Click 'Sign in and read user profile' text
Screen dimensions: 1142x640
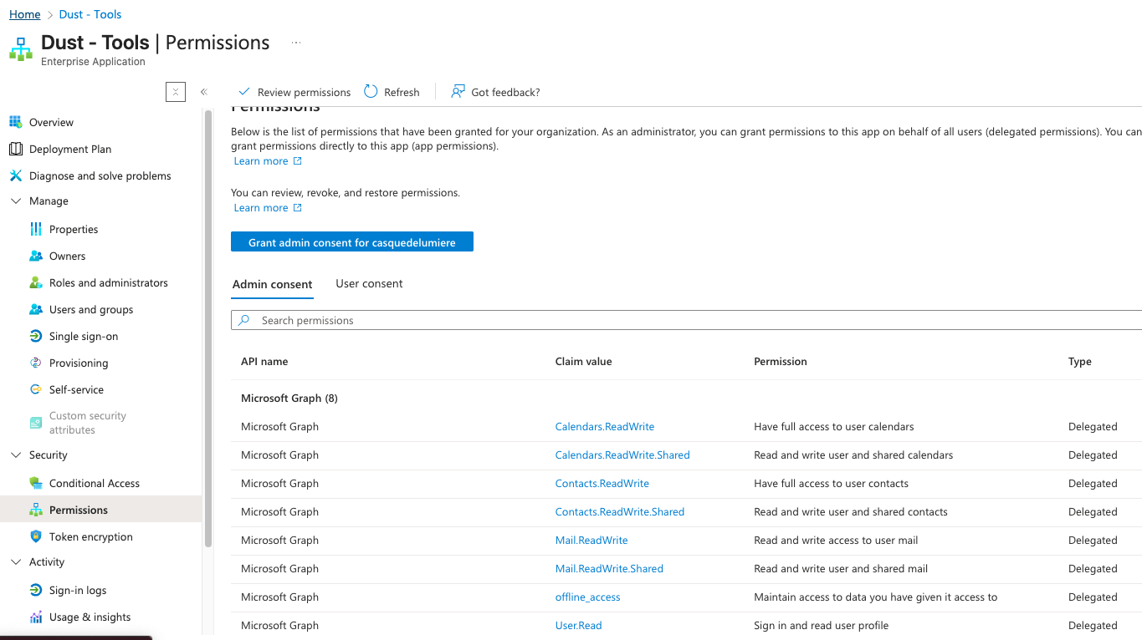[822, 626]
